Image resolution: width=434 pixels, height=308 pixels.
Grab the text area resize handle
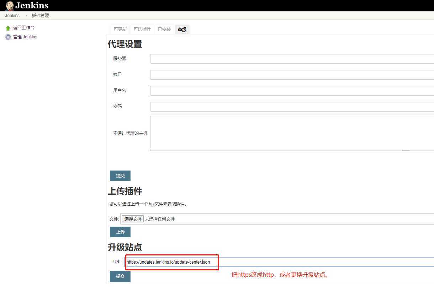pos(406,150)
